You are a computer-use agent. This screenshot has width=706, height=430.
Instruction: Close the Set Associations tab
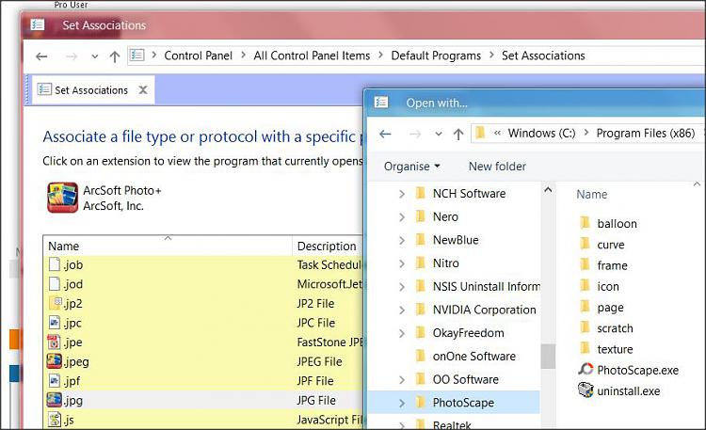[x=143, y=90]
